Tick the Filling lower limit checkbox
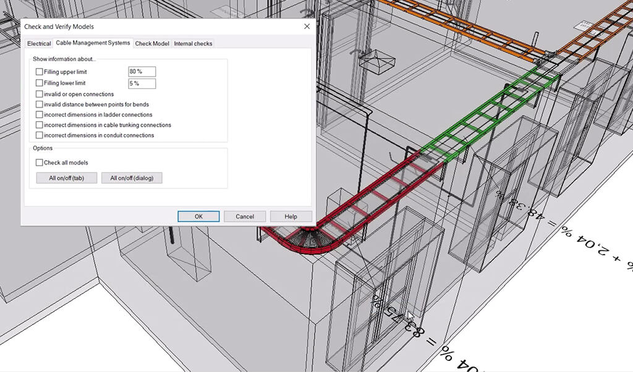The height and width of the screenshot is (372, 633). (x=40, y=83)
